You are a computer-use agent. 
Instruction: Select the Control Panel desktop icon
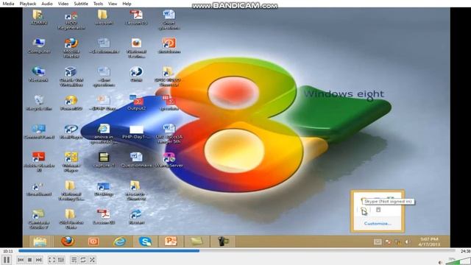pyautogui.click(x=39, y=131)
